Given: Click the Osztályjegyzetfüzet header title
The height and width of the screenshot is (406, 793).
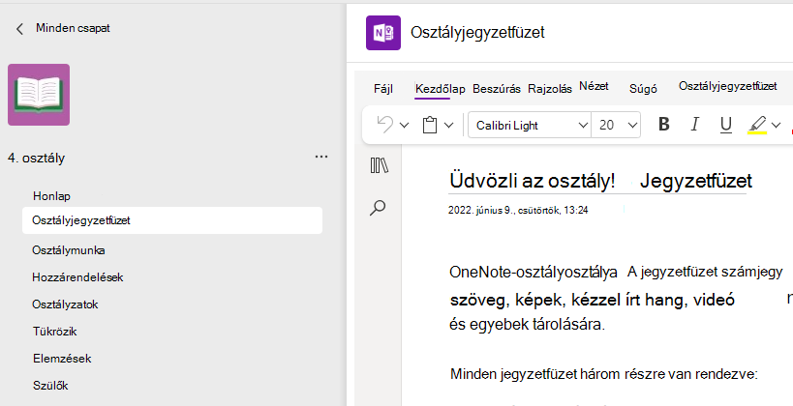Looking at the screenshot, I should (477, 32).
